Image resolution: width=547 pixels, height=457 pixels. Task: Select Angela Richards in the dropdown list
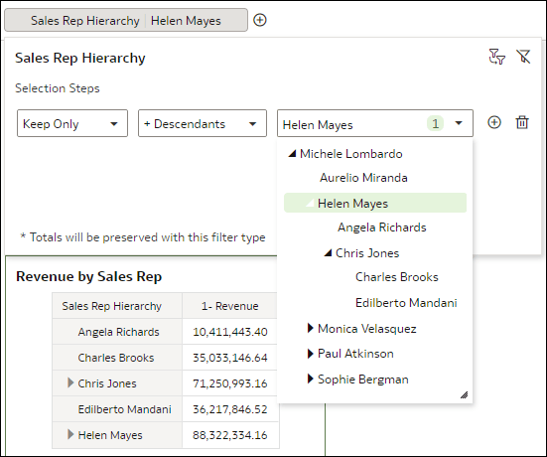click(x=381, y=228)
